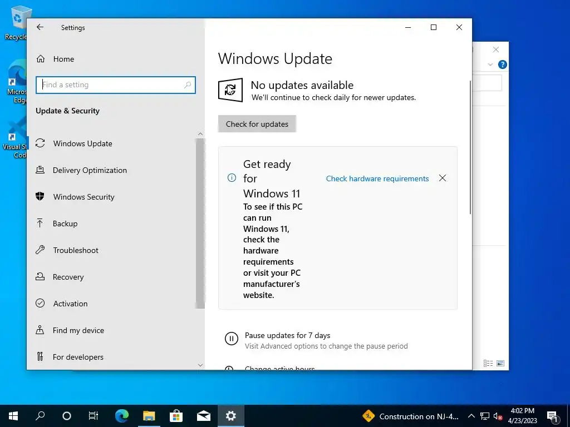Screen dimensions: 570x427
Task: Click the info icon in Windows 11 banner
Action: coord(232,177)
